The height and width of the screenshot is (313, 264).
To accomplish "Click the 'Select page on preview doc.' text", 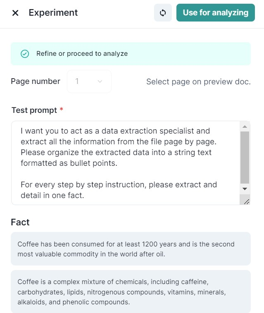I will pos(198,81).
